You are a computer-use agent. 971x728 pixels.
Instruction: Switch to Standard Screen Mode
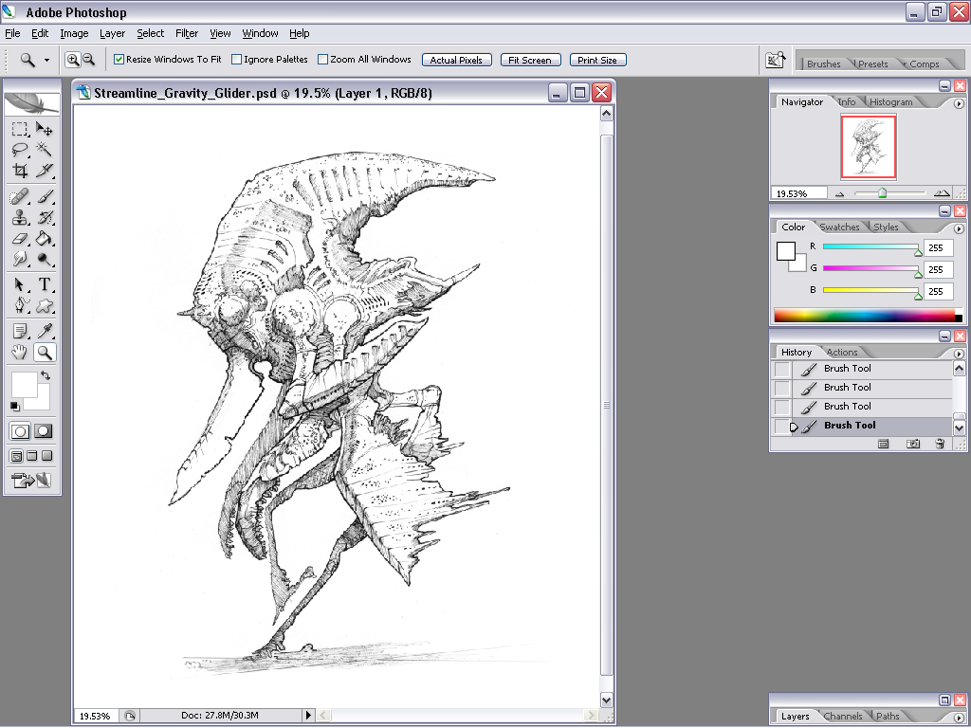coord(17,456)
